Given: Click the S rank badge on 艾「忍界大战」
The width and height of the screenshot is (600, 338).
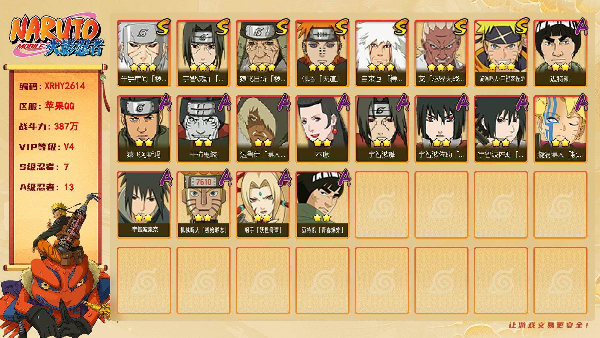Looking at the screenshot, I should click(x=461, y=27).
